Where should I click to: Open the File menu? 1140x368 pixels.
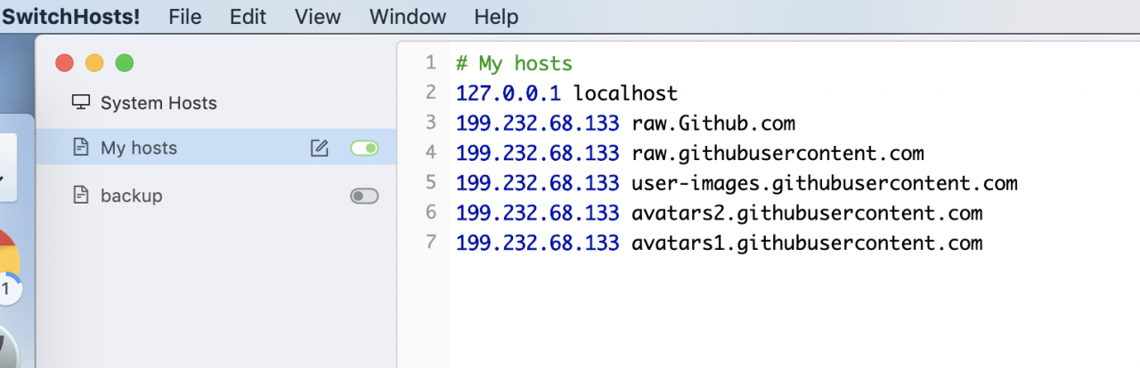point(184,17)
